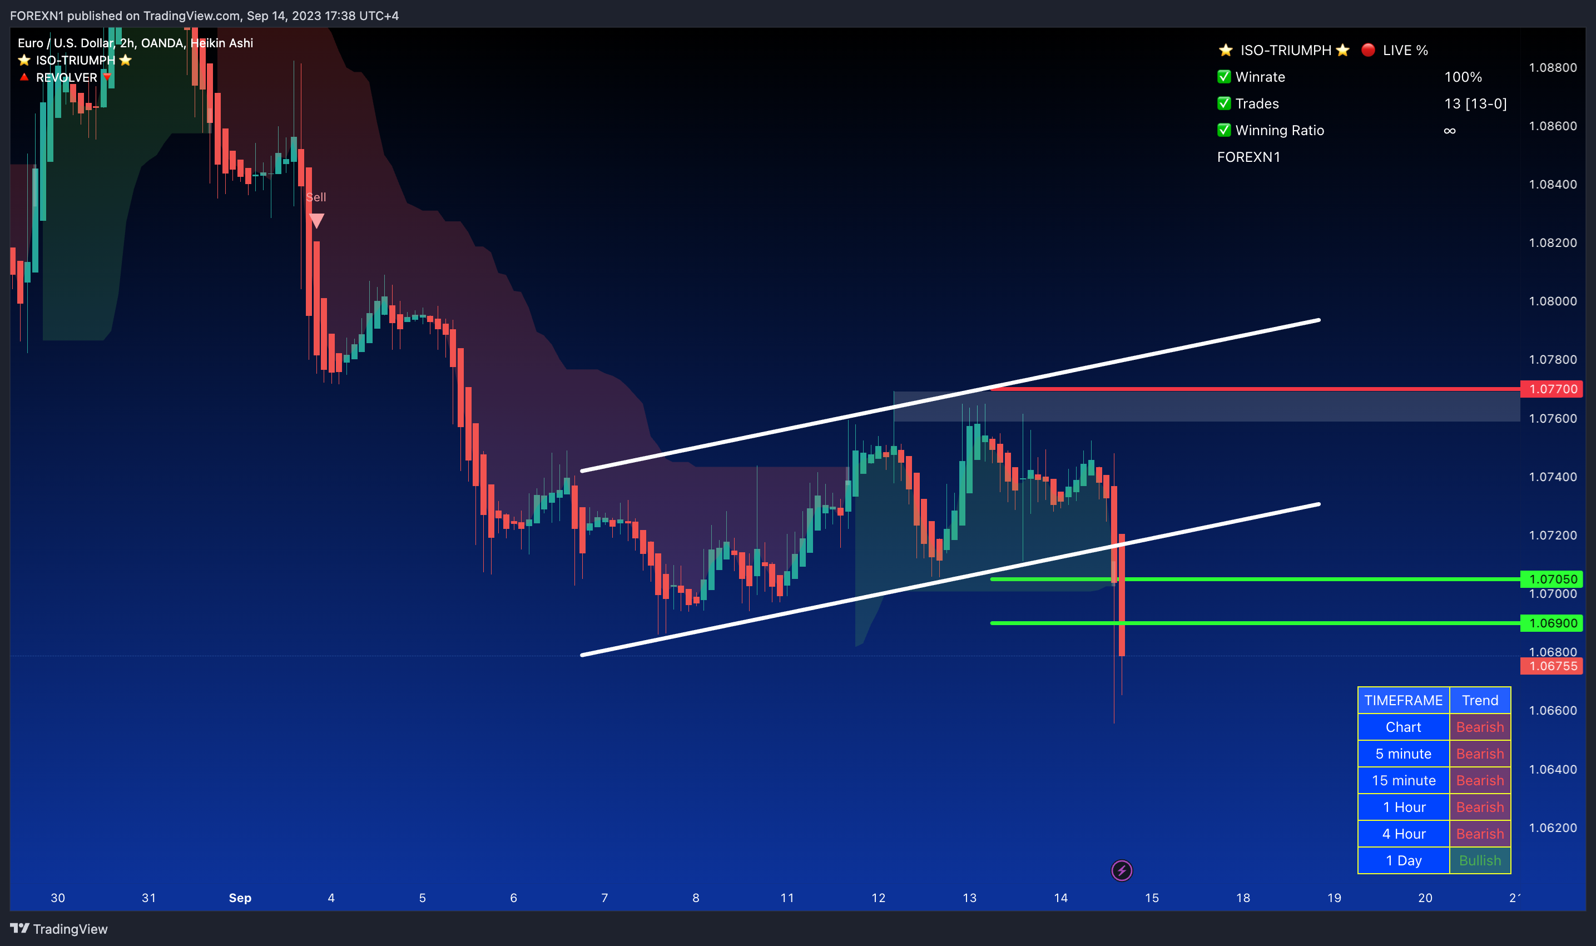This screenshot has width=1596, height=946.
Task: Select the green 1.06900 price label
Action: pos(1552,623)
